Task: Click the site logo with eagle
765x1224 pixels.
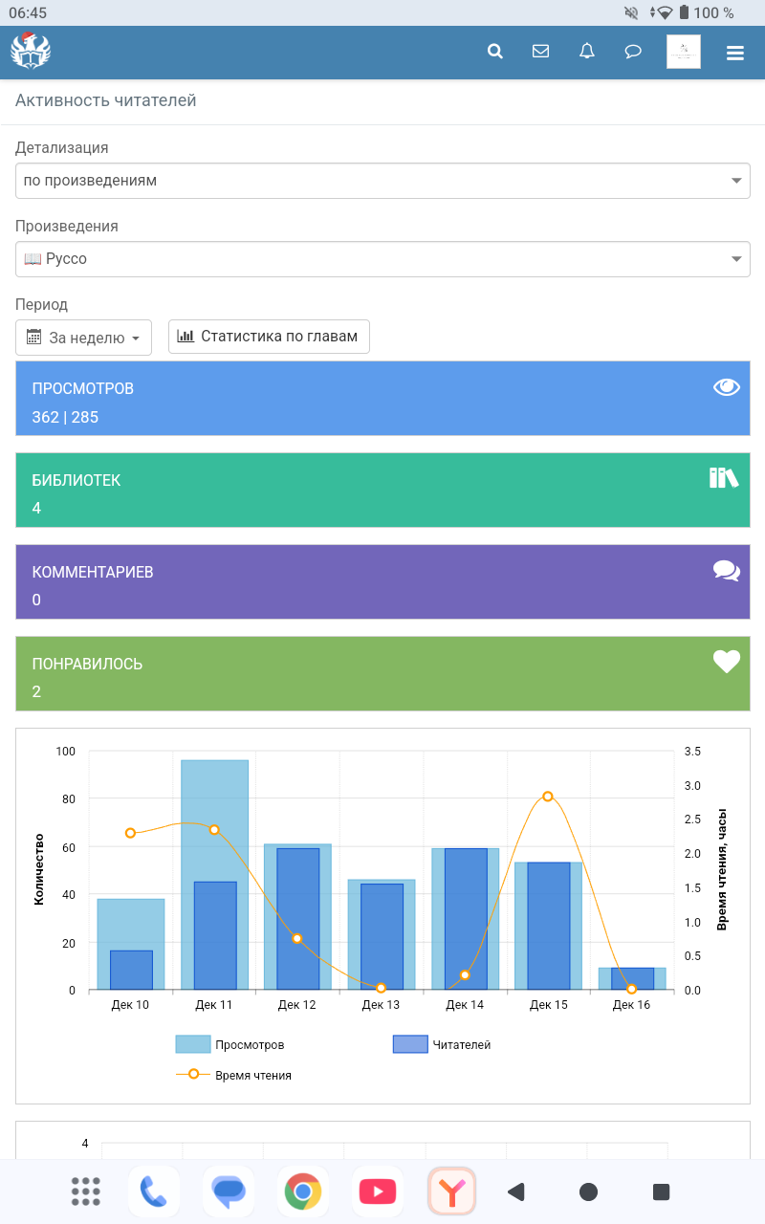Action: (31, 52)
